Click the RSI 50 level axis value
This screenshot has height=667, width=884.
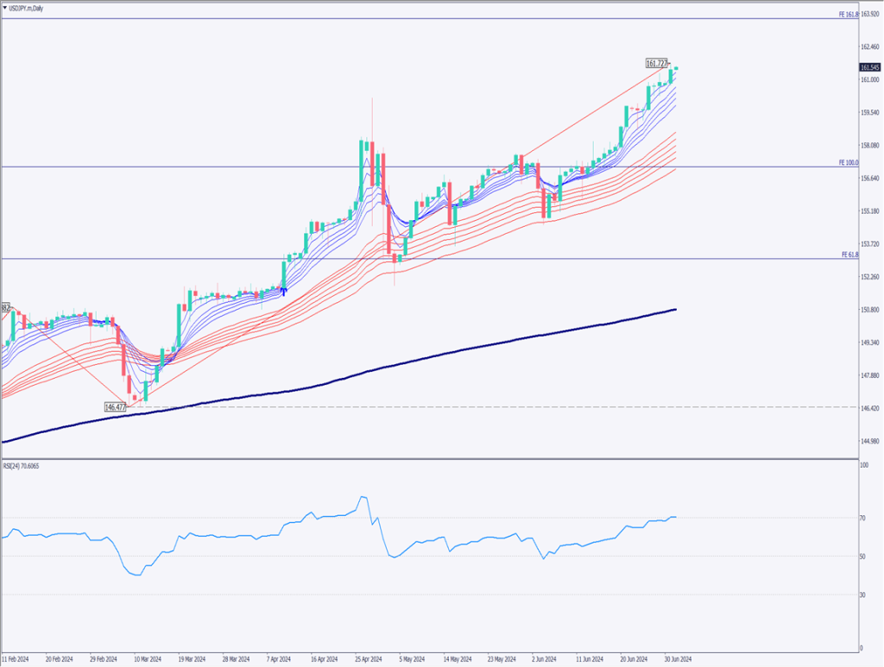point(862,556)
